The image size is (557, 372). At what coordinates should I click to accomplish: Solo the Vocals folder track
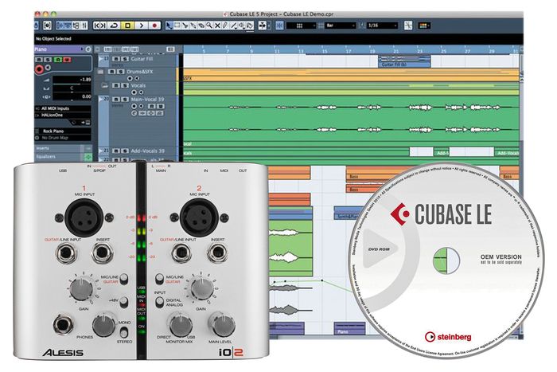point(125,86)
